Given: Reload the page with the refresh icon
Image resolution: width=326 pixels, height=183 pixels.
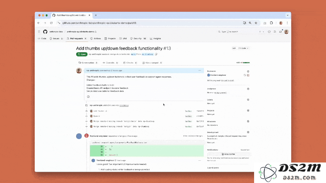Looking at the screenshot, I should [51, 23].
